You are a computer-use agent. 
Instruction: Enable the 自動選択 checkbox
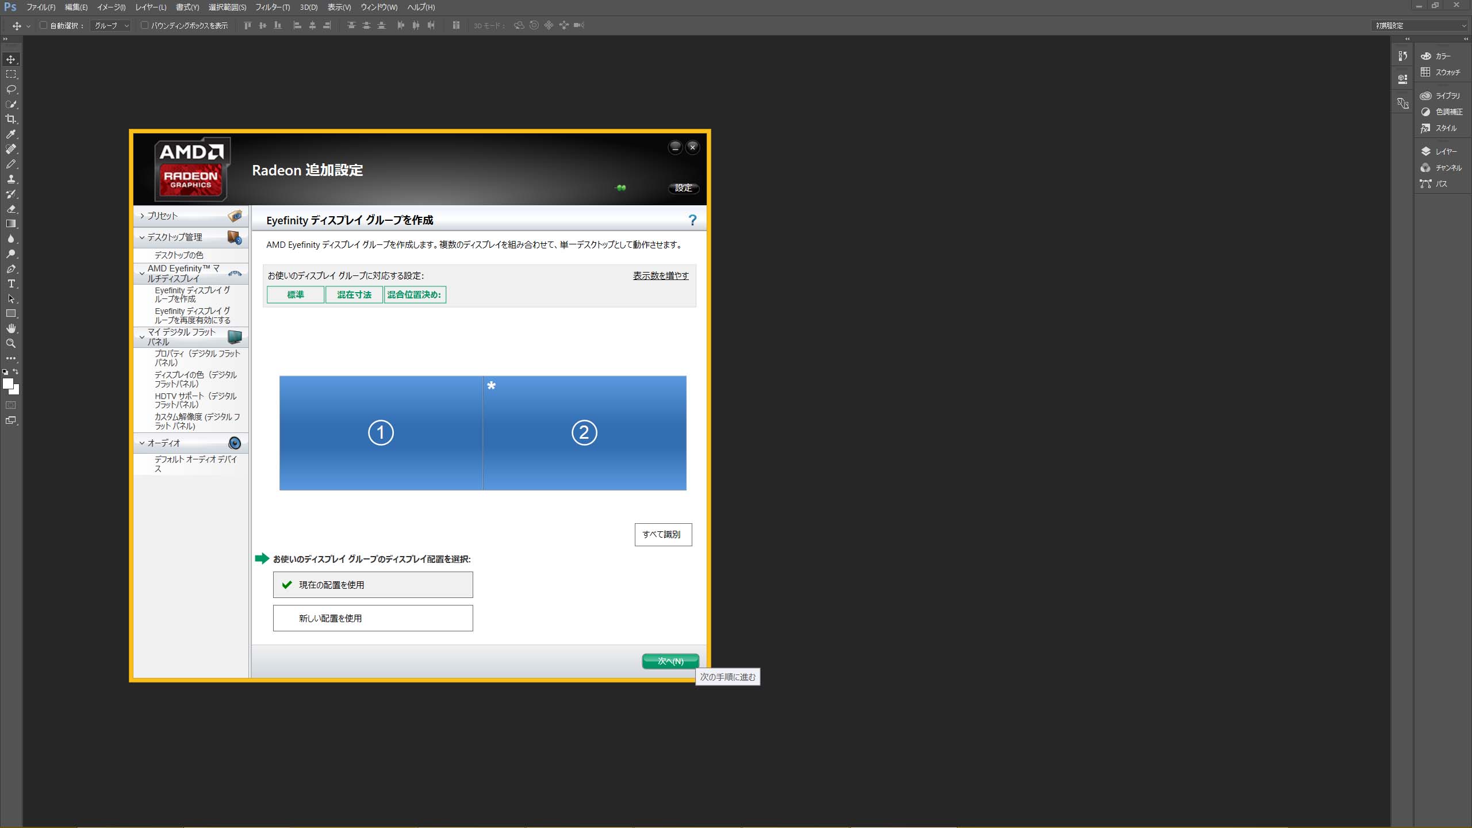[43, 25]
